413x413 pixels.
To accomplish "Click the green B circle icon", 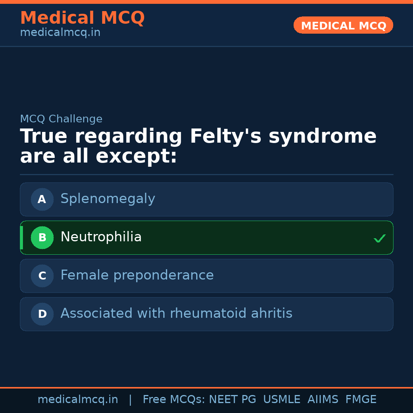I will click(42, 237).
